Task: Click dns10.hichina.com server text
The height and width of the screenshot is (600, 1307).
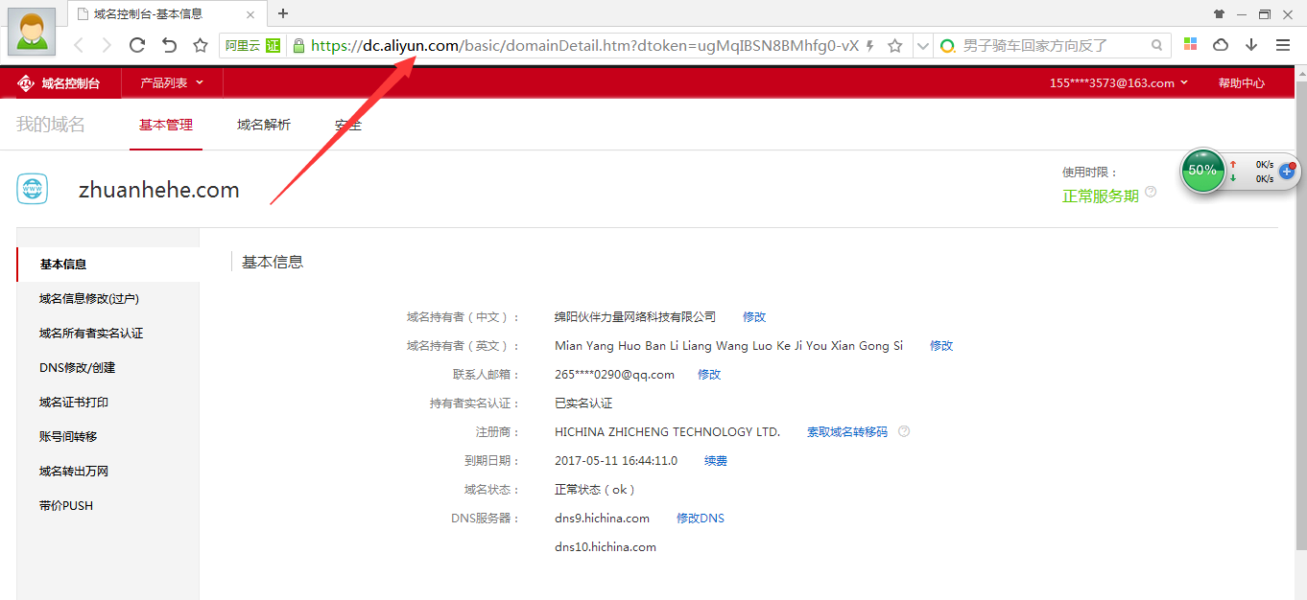Action: (x=606, y=547)
